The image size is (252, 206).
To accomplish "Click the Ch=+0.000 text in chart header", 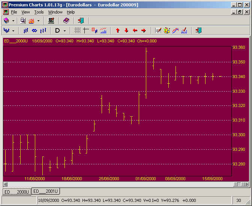I will point(147,41).
